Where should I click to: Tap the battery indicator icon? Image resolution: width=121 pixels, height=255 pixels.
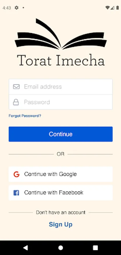(117, 8)
